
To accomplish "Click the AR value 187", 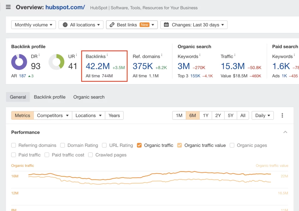I will point(22,76).
